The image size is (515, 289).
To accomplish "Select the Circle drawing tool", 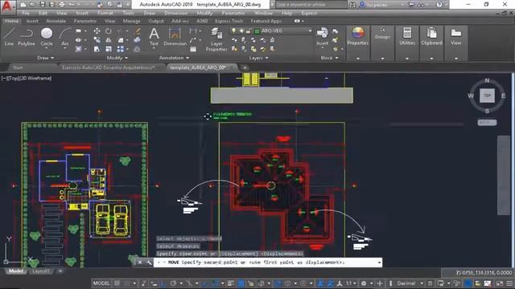I will [47, 36].
